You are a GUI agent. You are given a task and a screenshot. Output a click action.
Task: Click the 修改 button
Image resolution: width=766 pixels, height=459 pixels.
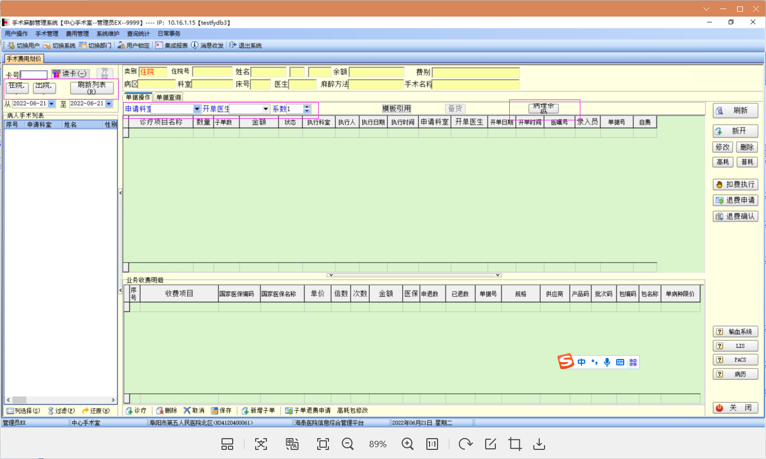click(x=723, y=147)
